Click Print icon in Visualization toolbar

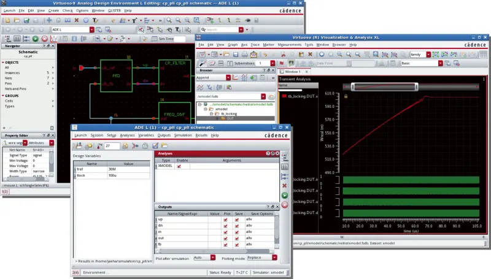click(244, 55)
